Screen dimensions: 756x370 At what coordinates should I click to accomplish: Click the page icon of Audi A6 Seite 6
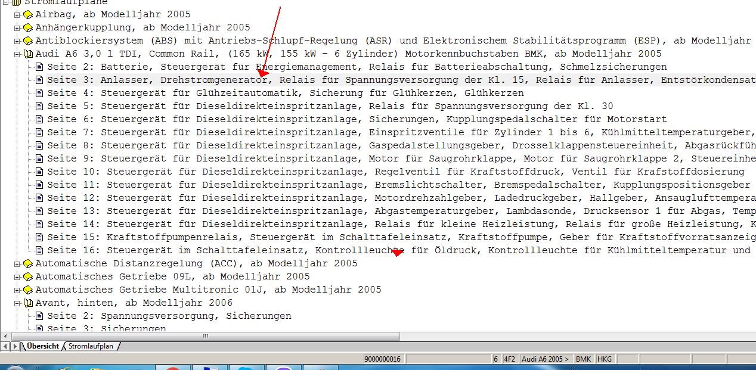click(39, 119)
